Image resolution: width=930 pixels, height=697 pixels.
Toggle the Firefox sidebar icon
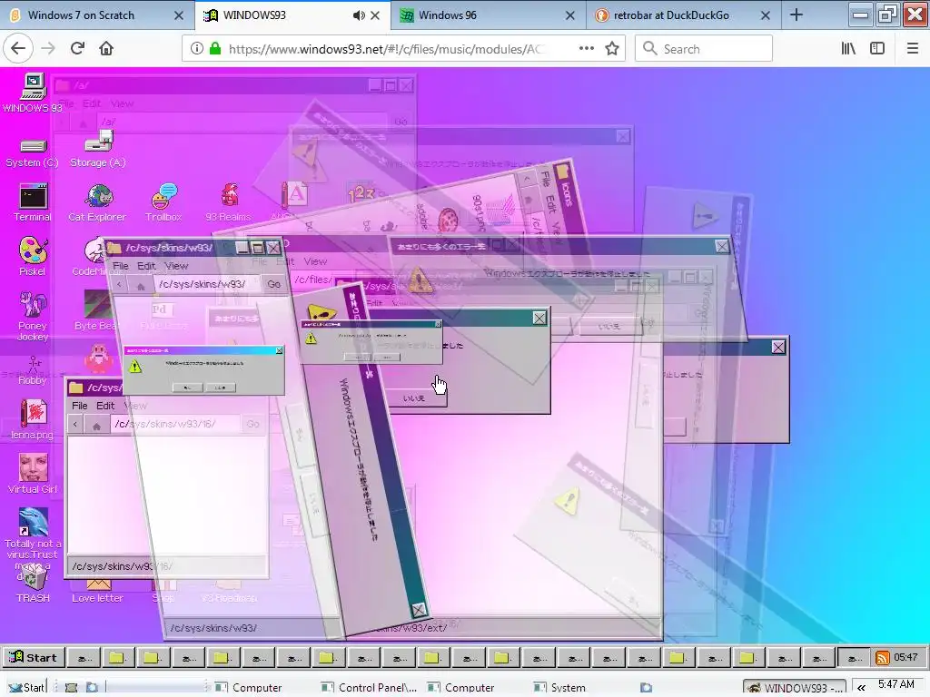tap(877, 49)
